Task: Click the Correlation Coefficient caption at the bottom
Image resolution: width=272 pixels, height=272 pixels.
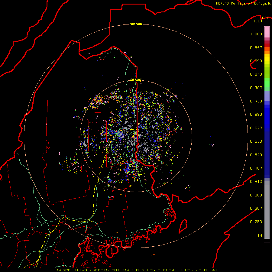Action: pos(137,270)
